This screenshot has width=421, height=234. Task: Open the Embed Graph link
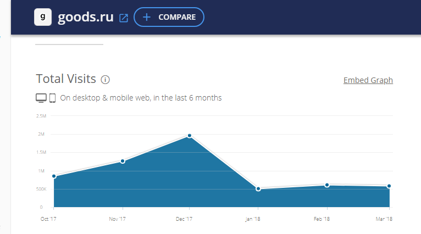[x=368, y=80]
